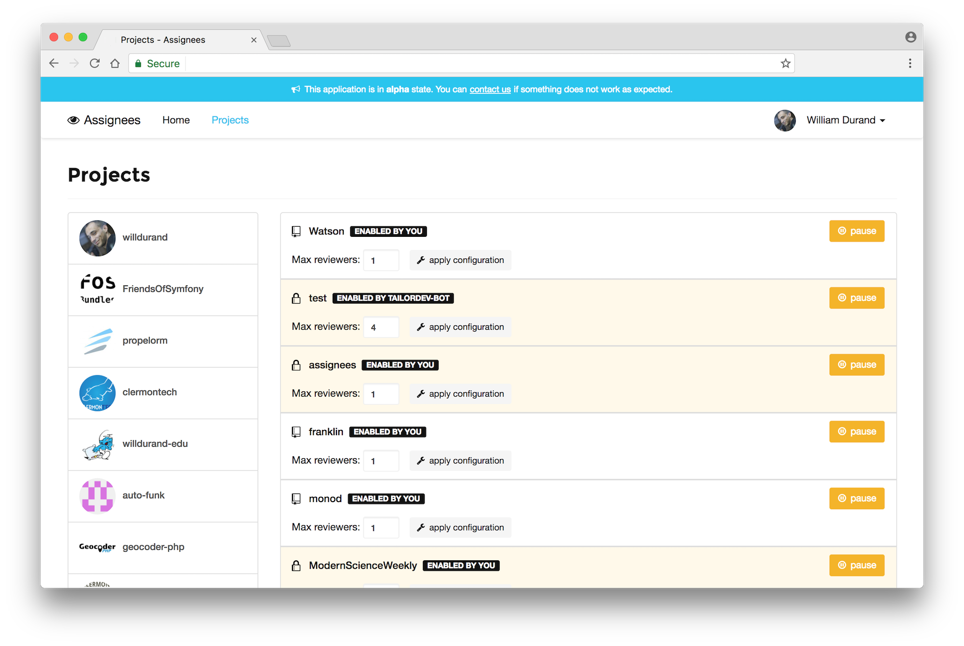Open the Chrome profile icon menu
Image resolution: width=964 pixels, height=646 pixels.
pos(910,37)
